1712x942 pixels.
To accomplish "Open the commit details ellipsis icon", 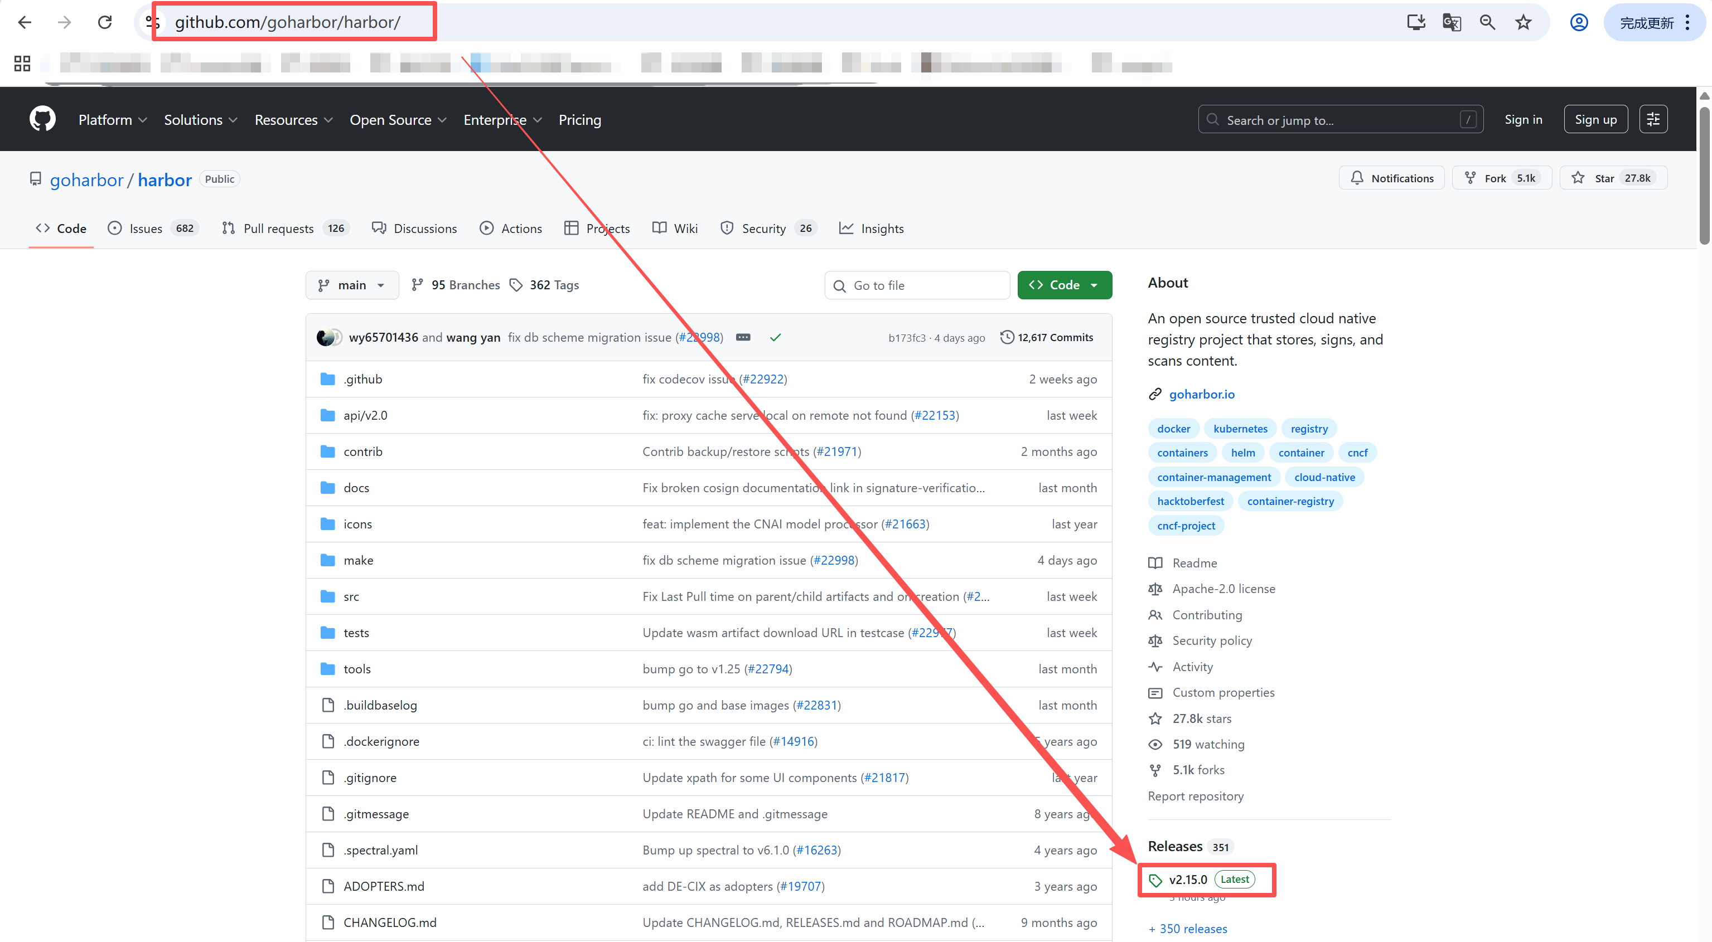I will [743, 337].
